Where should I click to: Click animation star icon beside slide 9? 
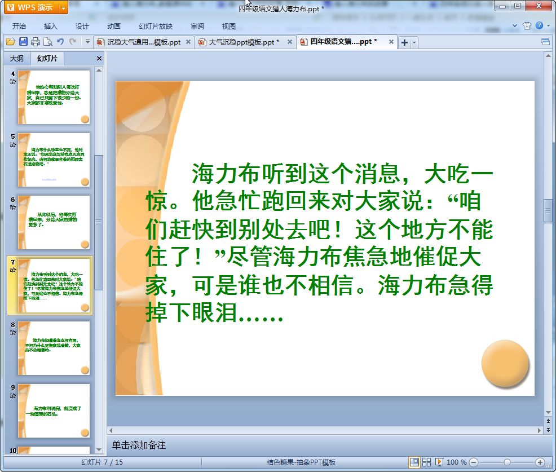click(13, 395)
